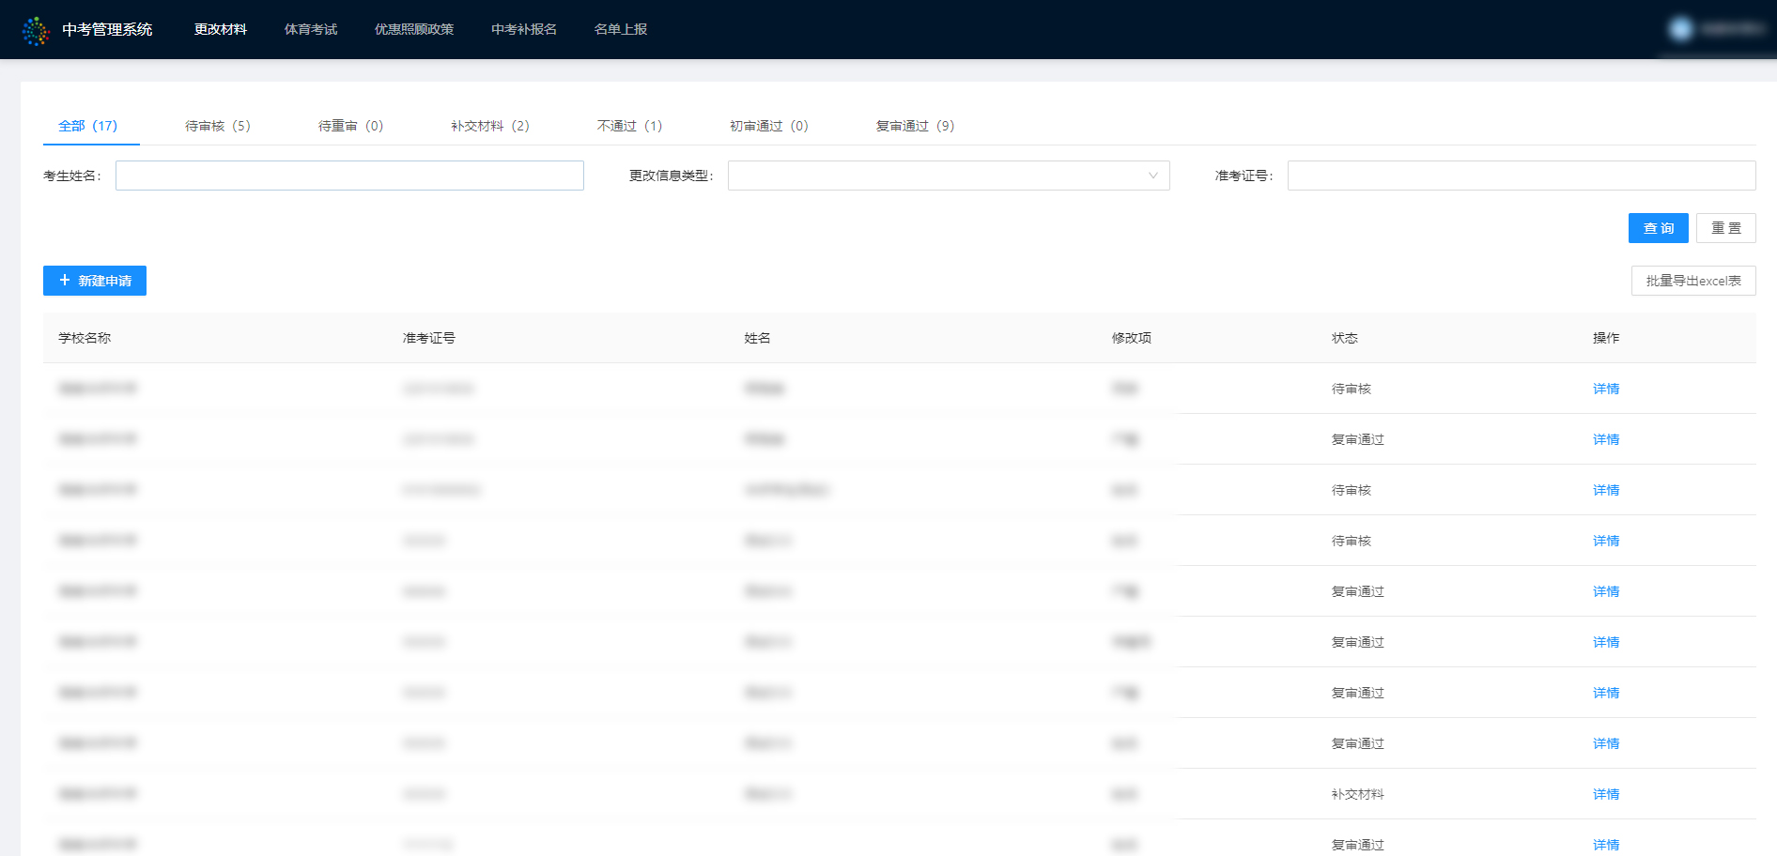Select the 更改材料 navigation item
The image size is (1777, 856).
[x=220, y=30]
